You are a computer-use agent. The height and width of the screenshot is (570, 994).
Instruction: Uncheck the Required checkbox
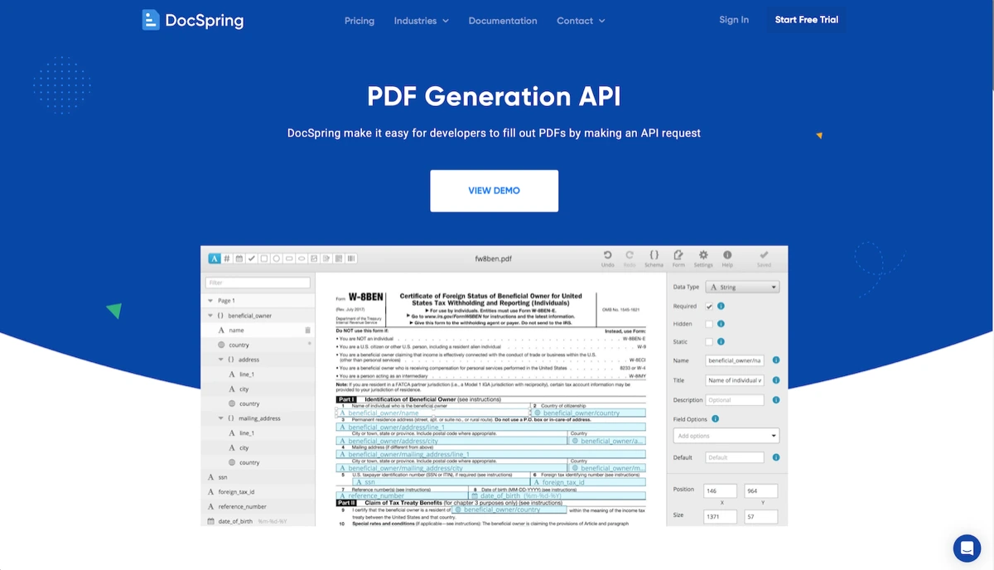[x=709, y=307]
